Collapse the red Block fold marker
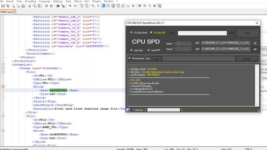Viewport: 267px width, 150px height. tap(3, 87)
